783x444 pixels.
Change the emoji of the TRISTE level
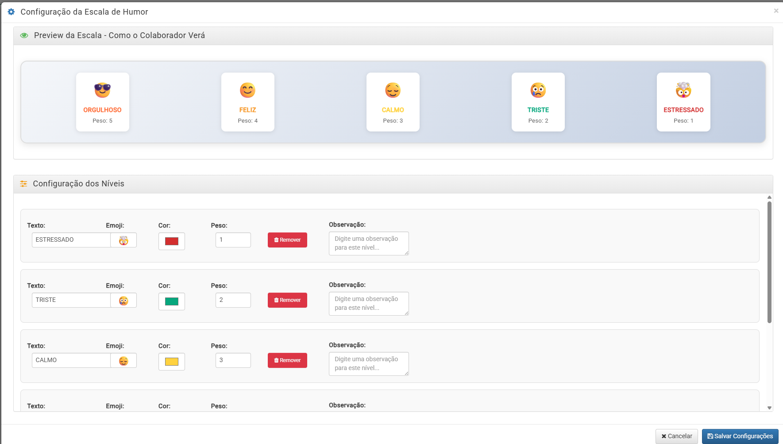123,300
